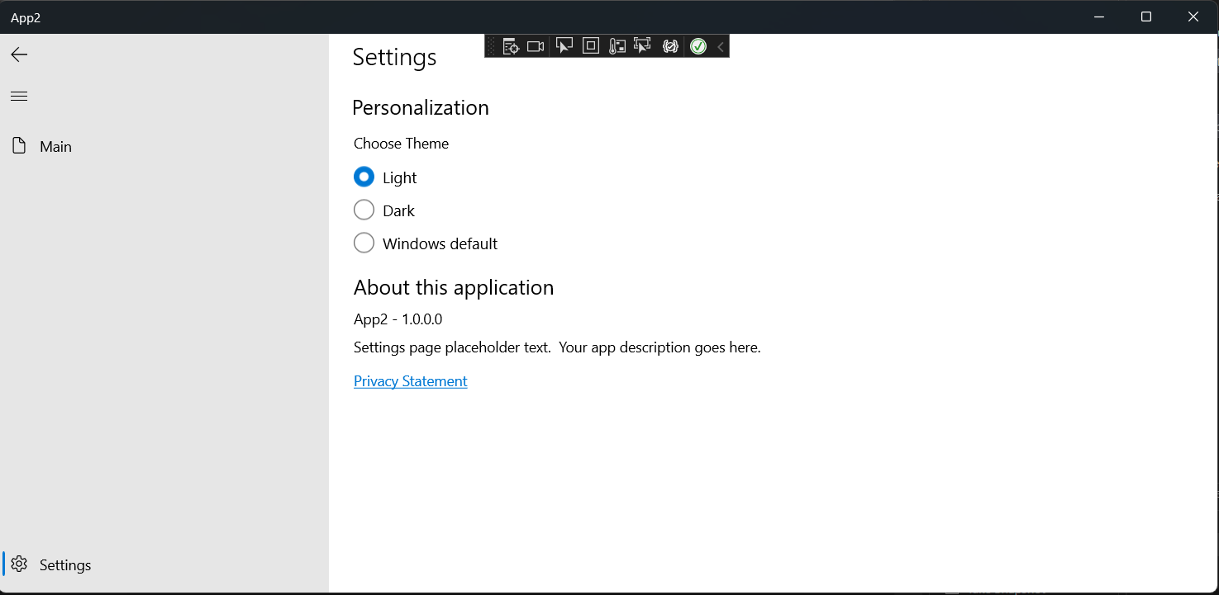Click the 'App2 - 1.0.0.0' version text

click(x=398, y=319)
